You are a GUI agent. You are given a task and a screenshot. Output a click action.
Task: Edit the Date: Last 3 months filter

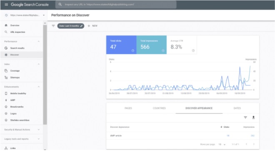point(71,26)
